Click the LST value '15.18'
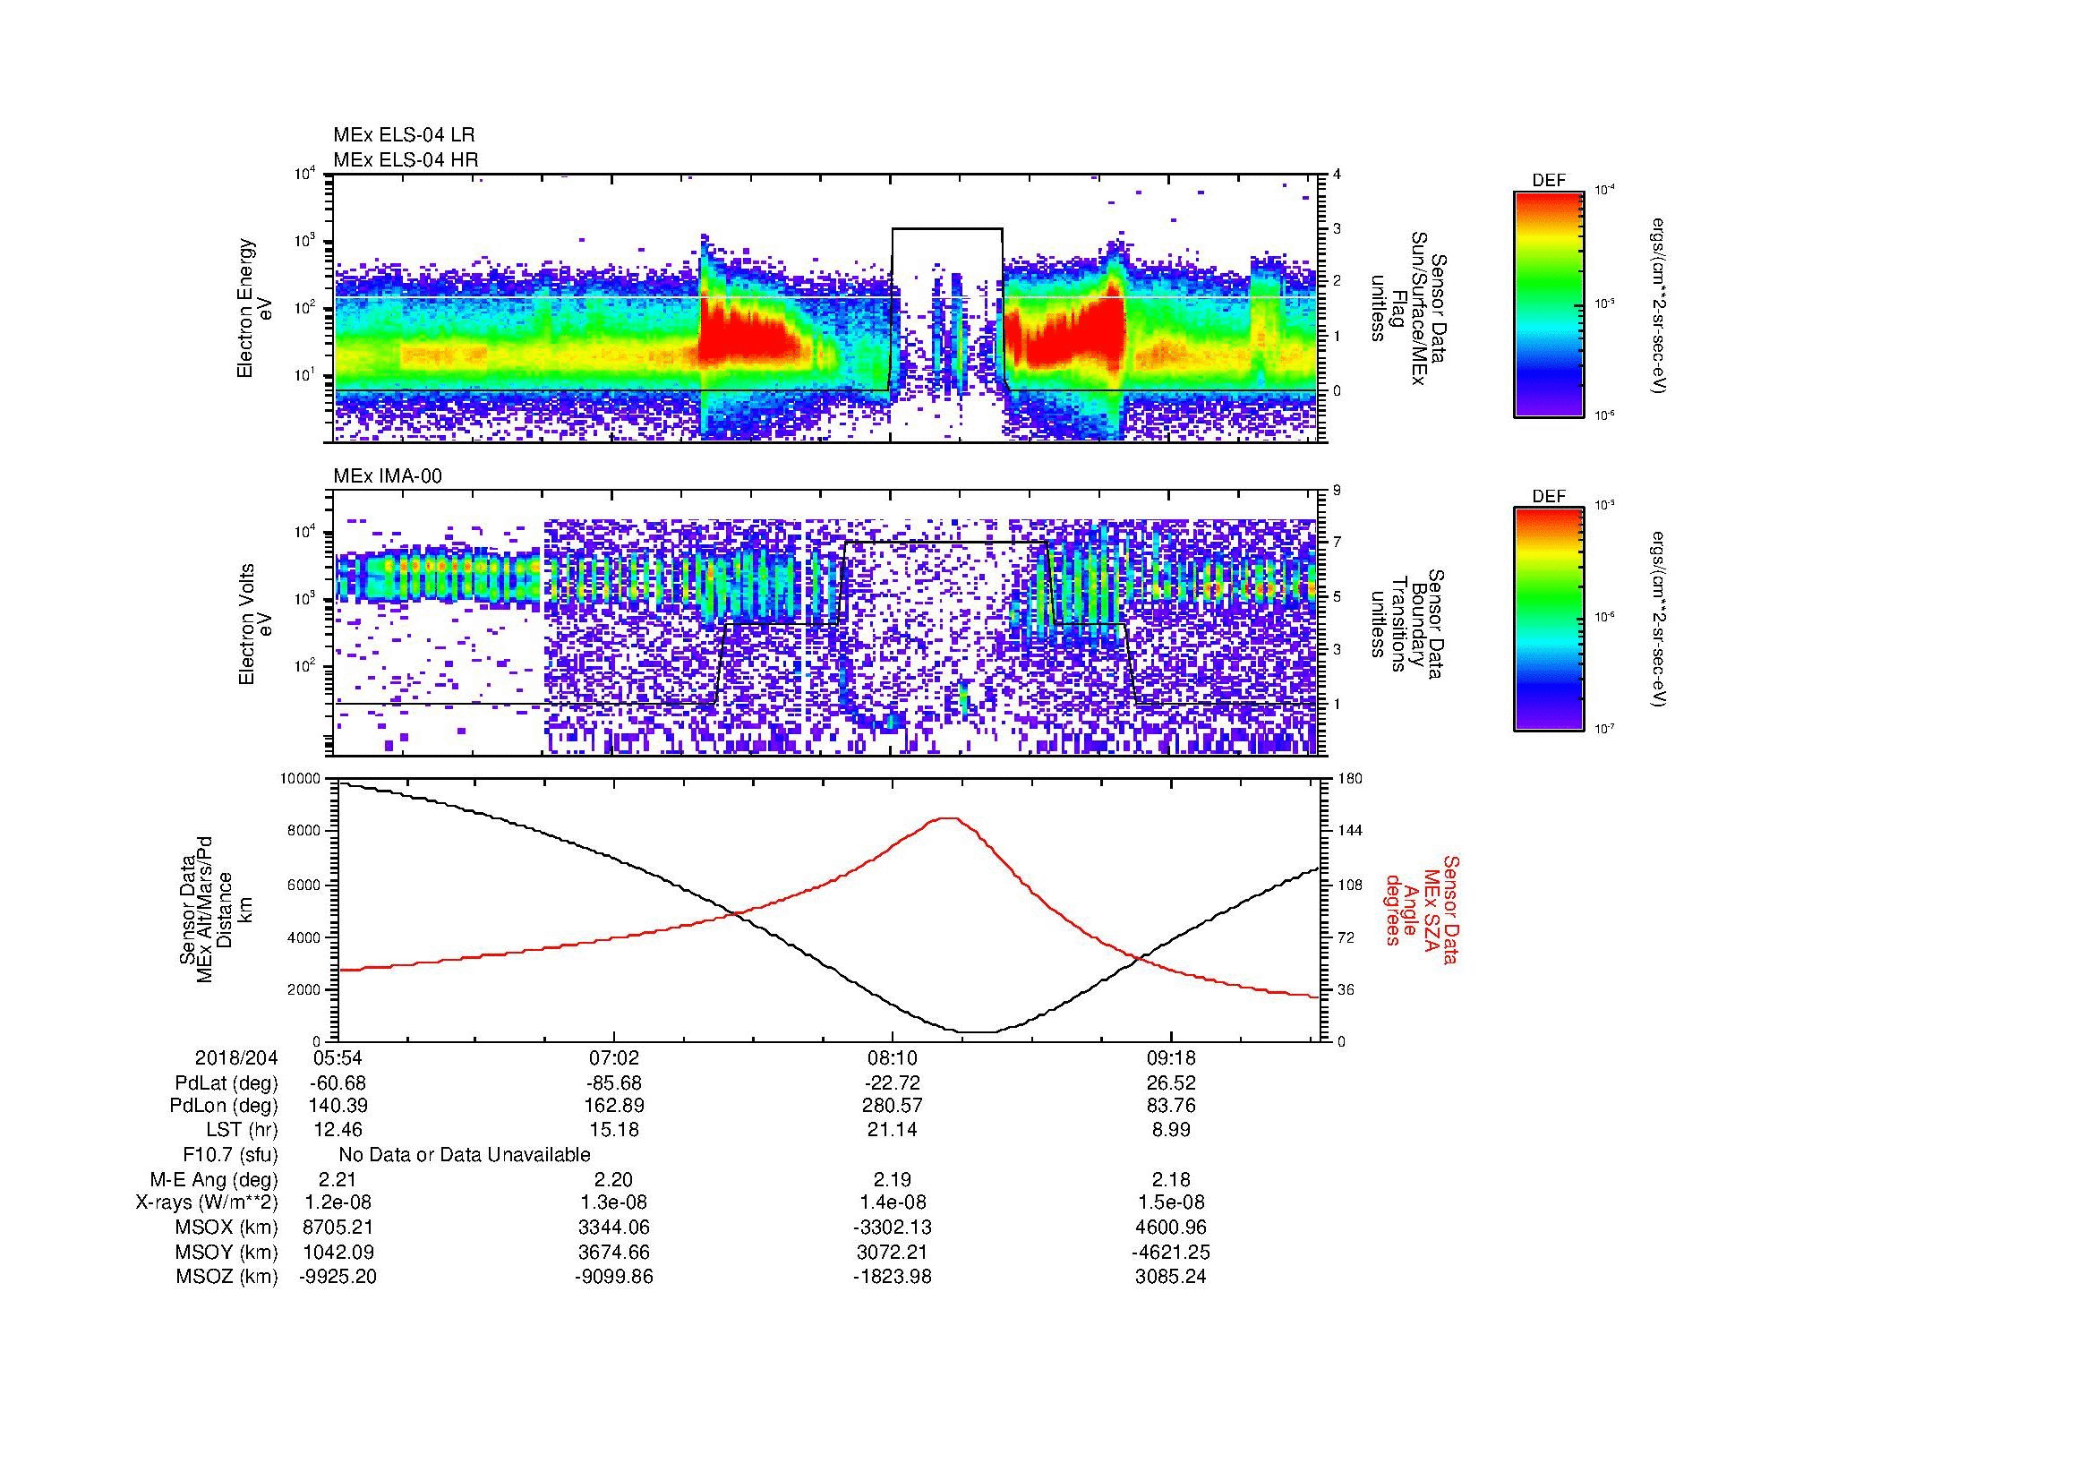The height and width of the screenshot is (1480, 2094). coord(615,1130)
